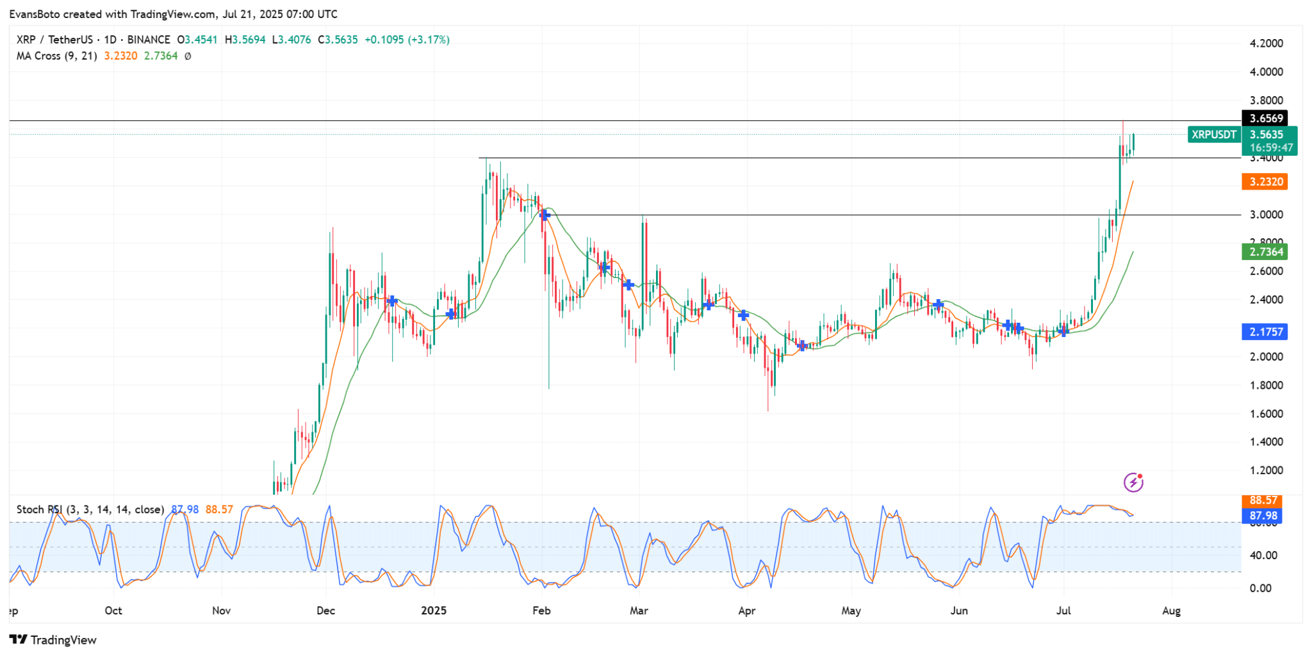
Task: Open the BINANCE exchange selector in the legend
Action: coord(149,39)
